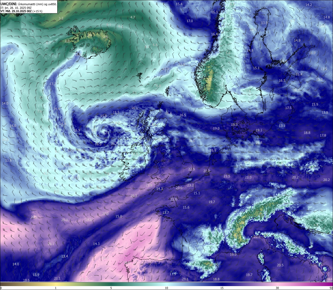Click the 50 tick on color scale

(x=331, y=288)
